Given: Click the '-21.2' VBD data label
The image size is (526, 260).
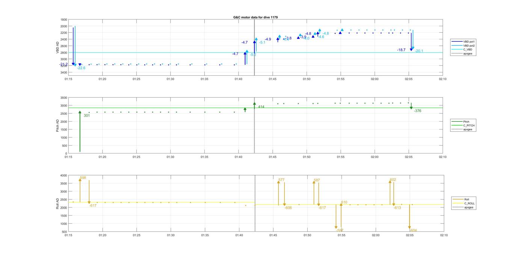Looking at the screenshot, I should click(63, 64).
